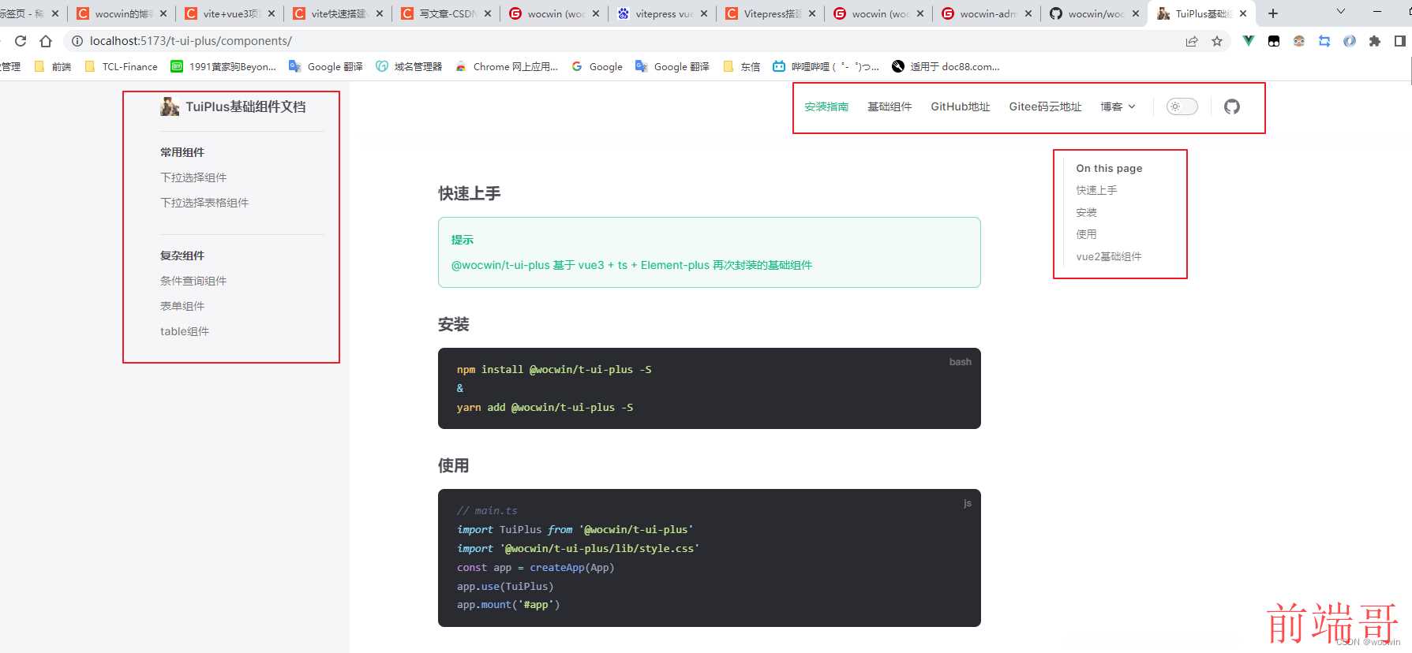Open the blue arrows loop extension

point(1324,41)
